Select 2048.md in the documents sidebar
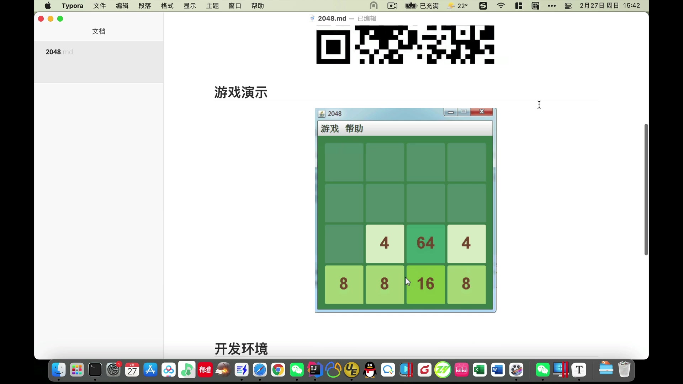The width and height of the screenshot is (683, 384). [x=59, y=52]
